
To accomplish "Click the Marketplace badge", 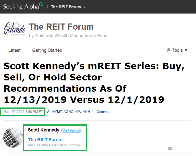I will (71, 130).
